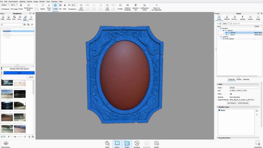Click the blue loading progress bar
The image size is (263, 148).
pyautogui.click(x=19, y=73)
